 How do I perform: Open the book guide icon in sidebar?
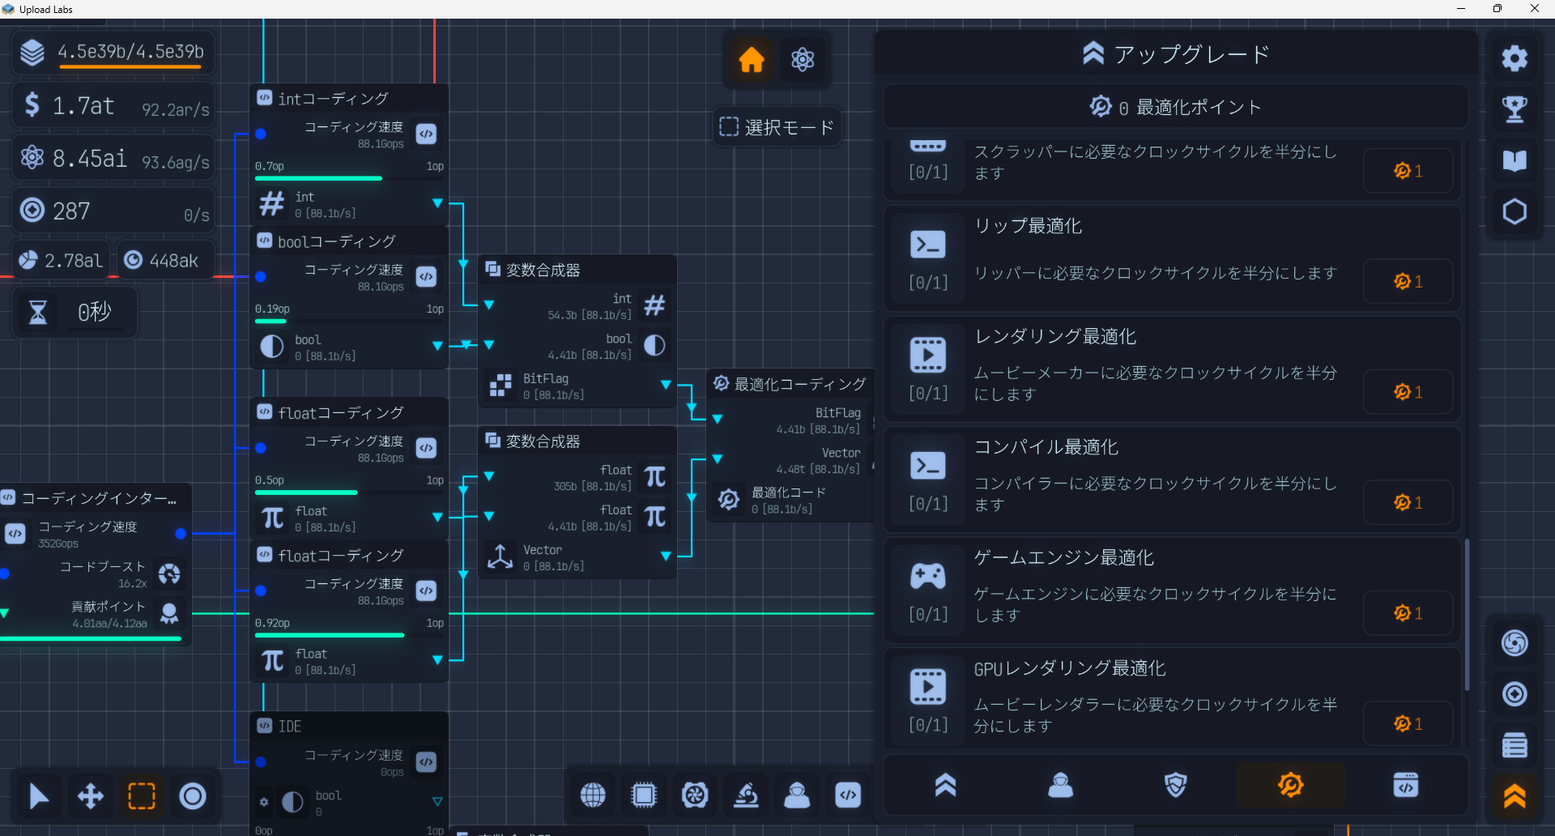point(1515,160)
